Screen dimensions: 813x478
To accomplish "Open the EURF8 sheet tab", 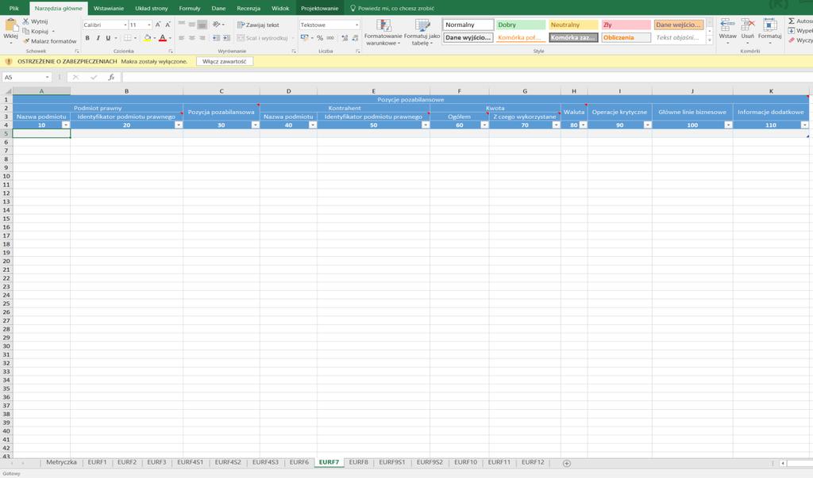I will point(358,462).
